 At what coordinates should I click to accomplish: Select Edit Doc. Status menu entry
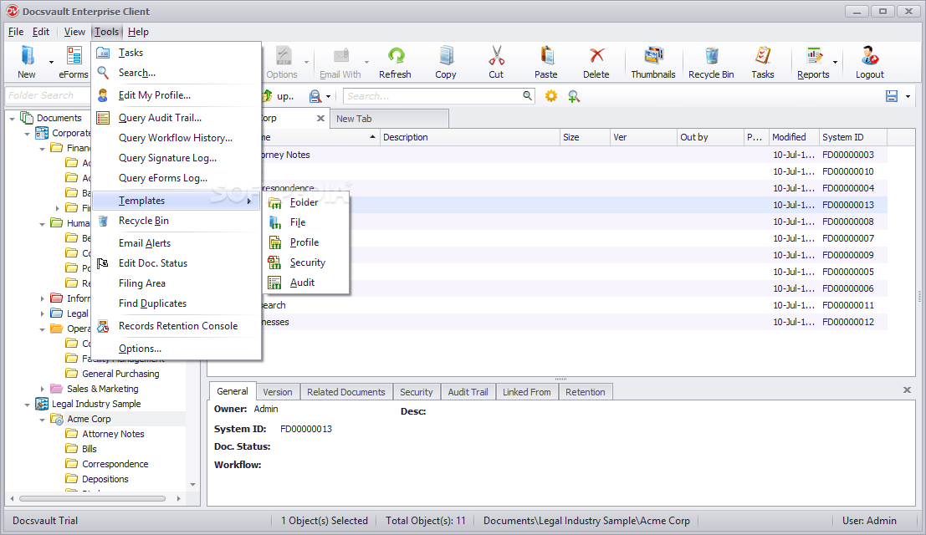(x=176, y=263)
